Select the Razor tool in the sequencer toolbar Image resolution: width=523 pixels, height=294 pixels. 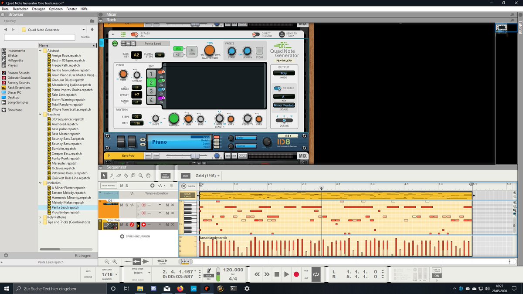coord(126,176)
